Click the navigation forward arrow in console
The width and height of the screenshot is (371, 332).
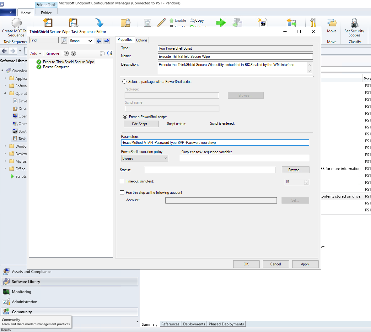coord(13,51)
